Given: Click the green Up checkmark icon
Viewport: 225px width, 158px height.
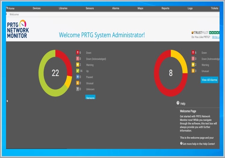Looking at the screenshot, I should click(78, 71).
